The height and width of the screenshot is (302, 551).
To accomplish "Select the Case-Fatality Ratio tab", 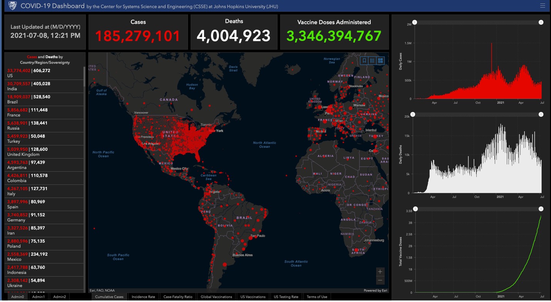I will (x=178, y=297).
